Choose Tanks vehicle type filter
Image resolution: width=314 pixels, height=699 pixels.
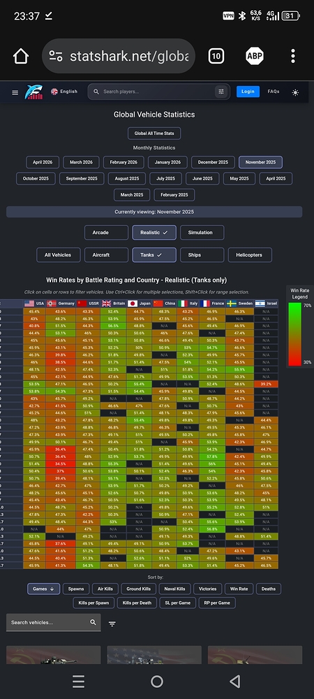point(154,255)
